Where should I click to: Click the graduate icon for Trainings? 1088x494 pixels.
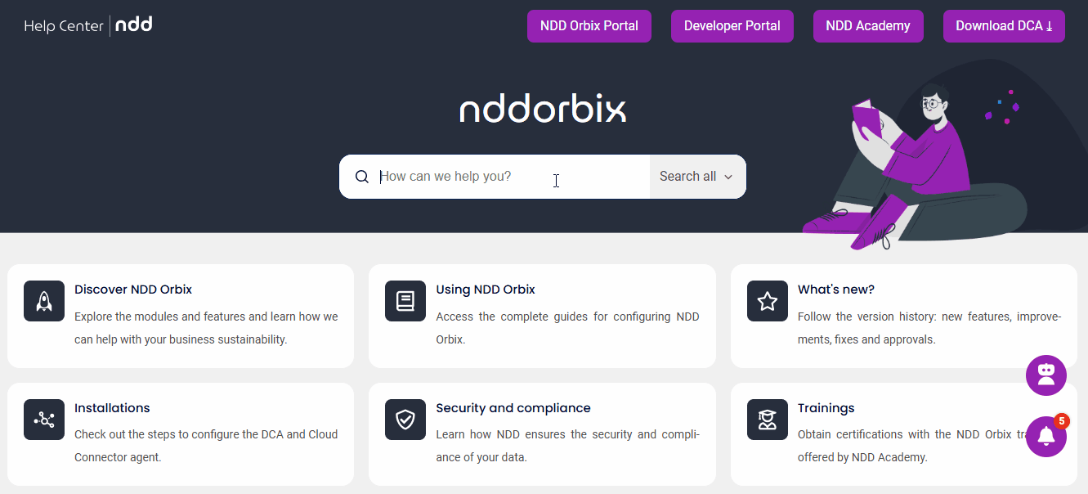767,420
